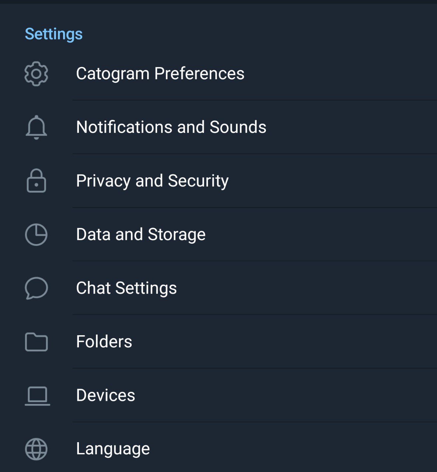Open Notifications and Sounds settings
The width and height of the screenshot is (437, 472).
click(x=218, y=127)
